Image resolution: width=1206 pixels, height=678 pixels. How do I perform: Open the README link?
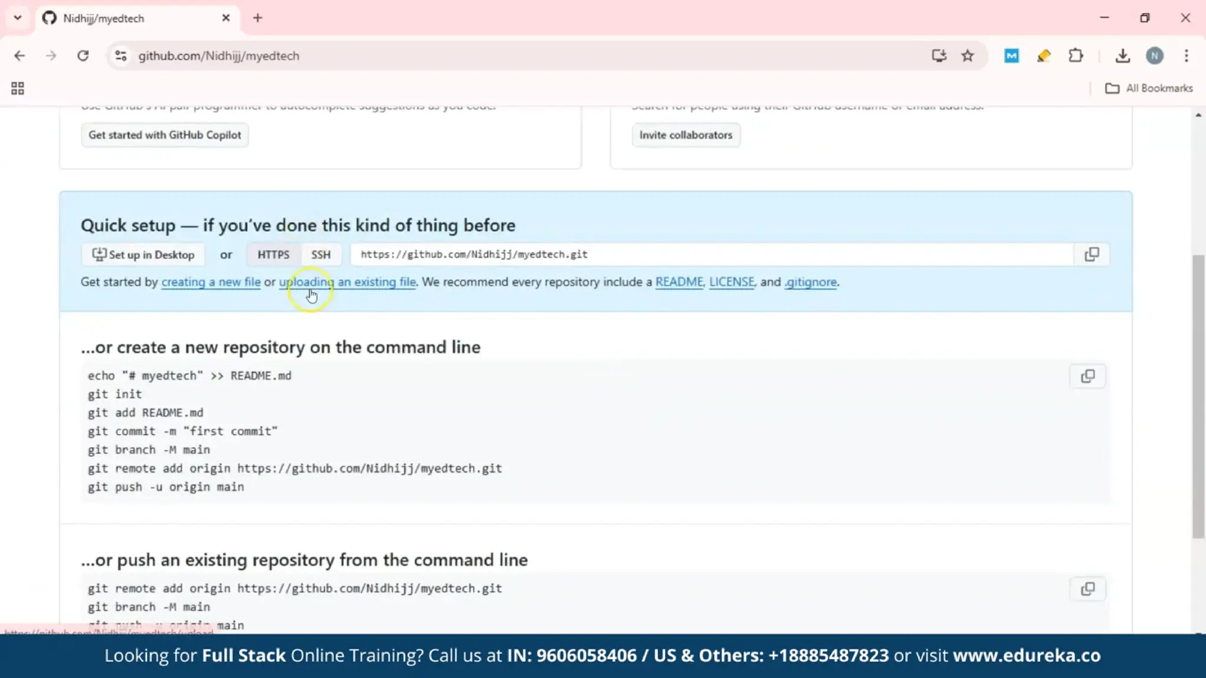pyautogui.click(x=679, y=282)
